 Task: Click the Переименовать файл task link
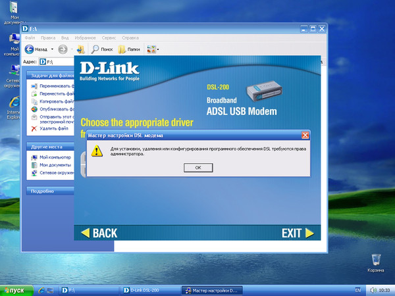pos(57,86)
